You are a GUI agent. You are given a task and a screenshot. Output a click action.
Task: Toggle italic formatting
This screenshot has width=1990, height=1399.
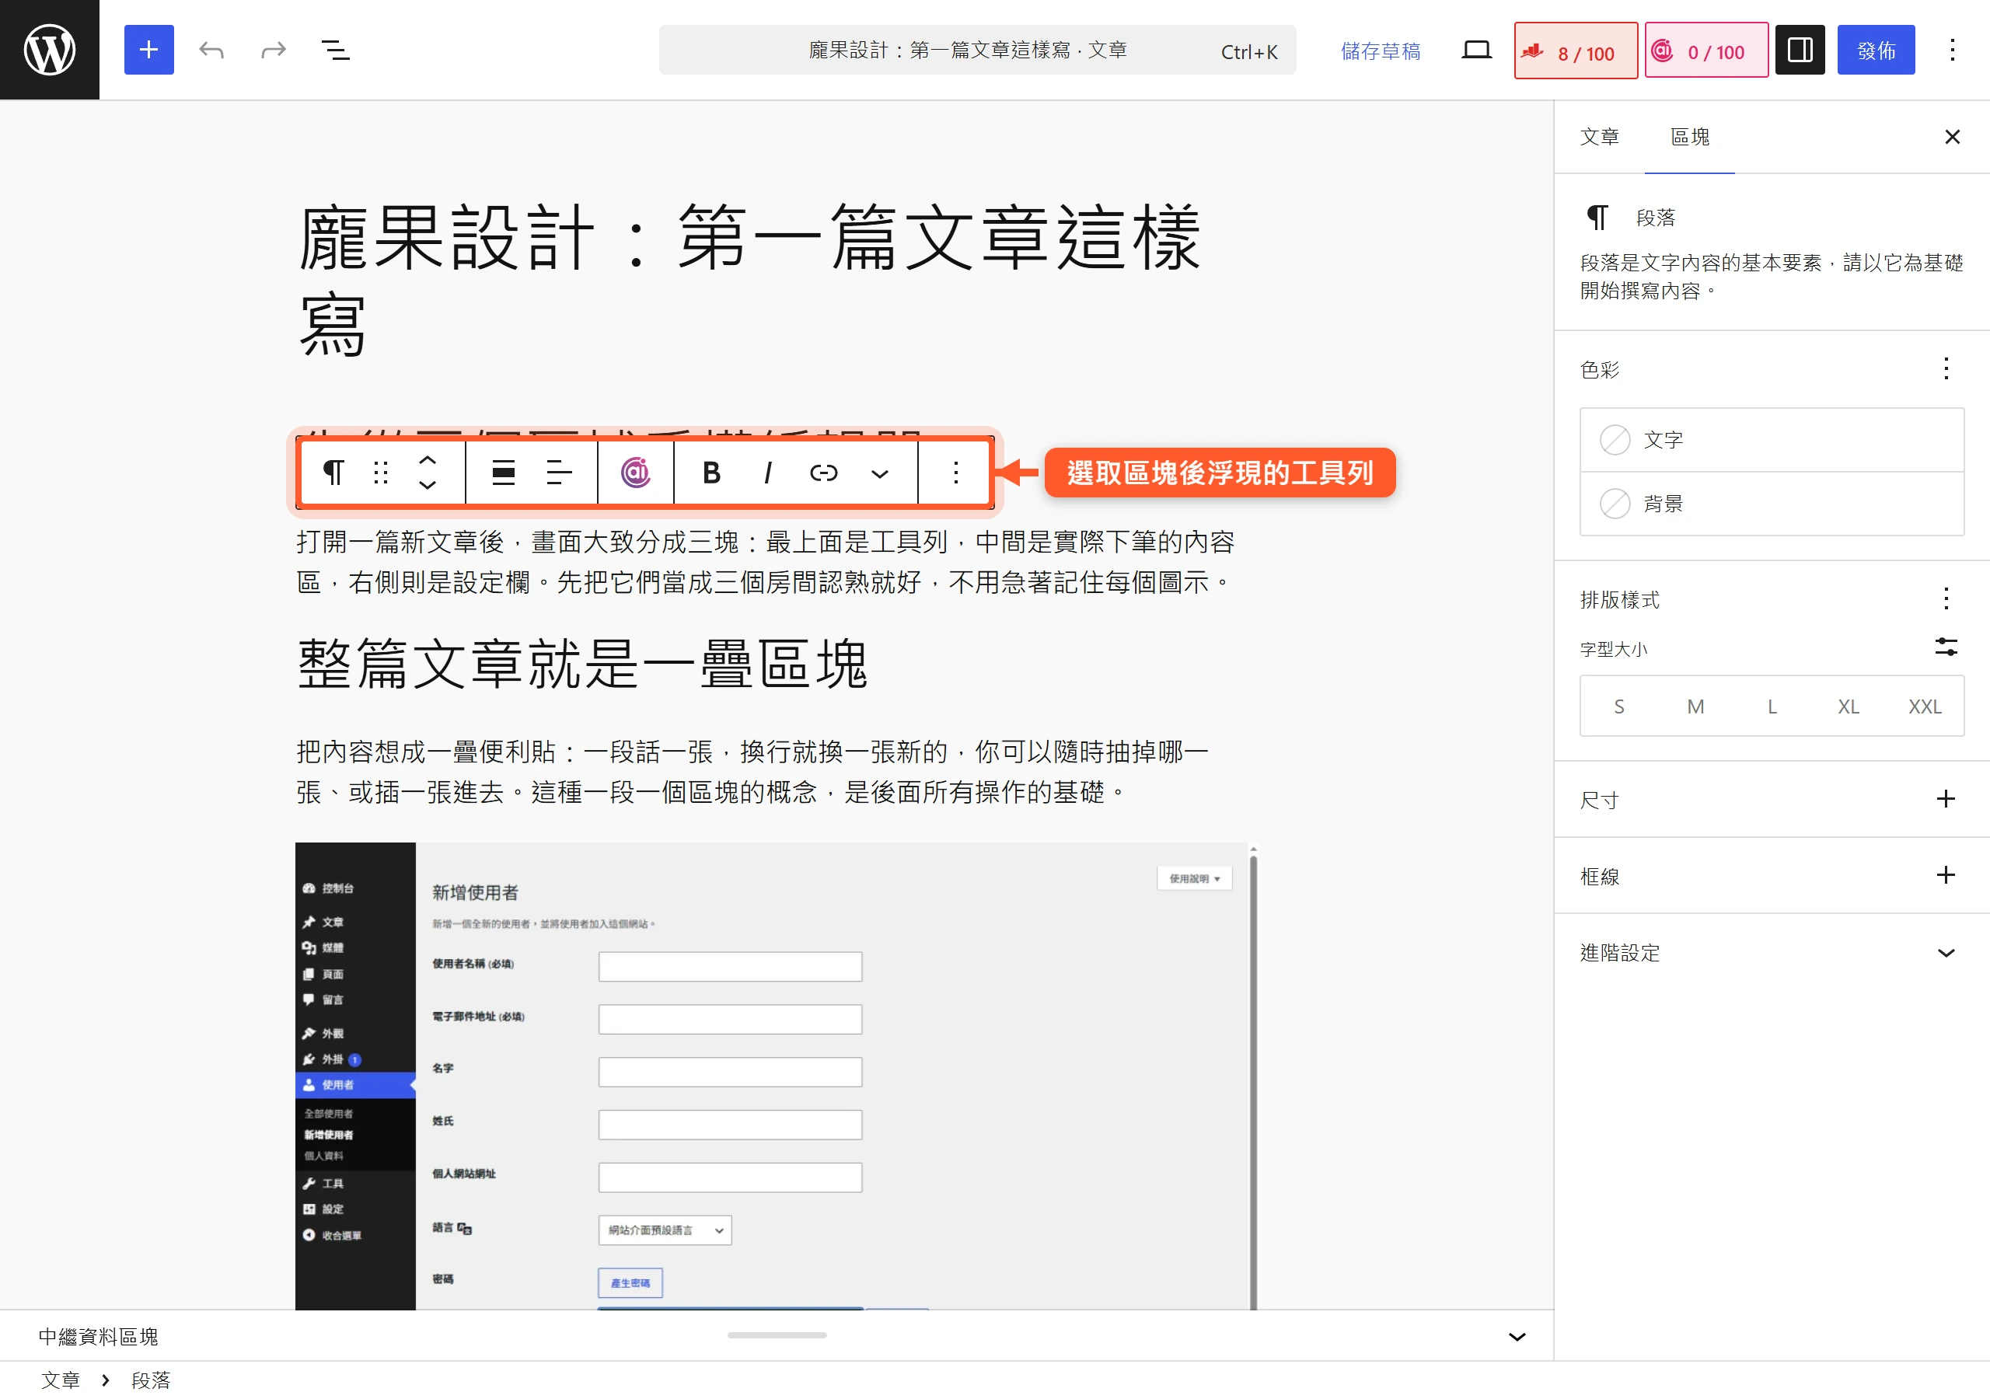click(767, 473)
